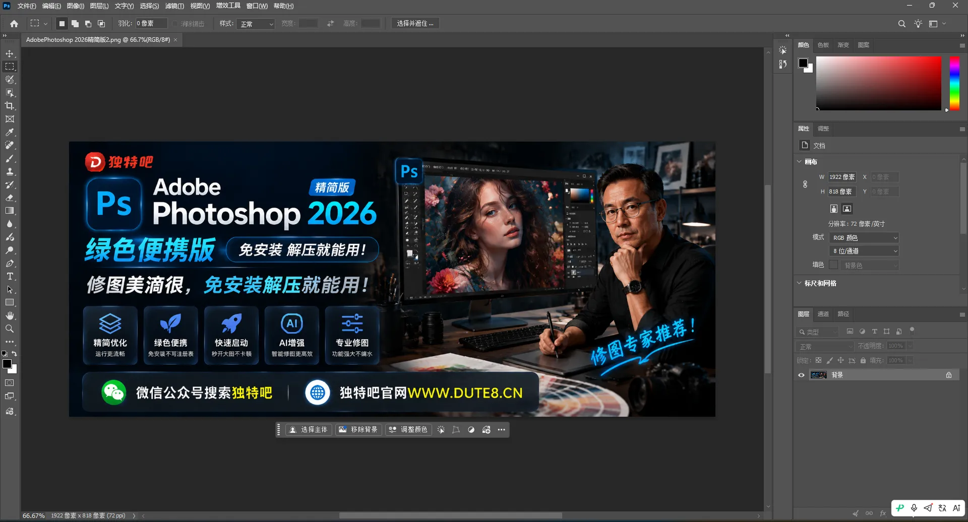Screen dimensions: 968x522
Task: Select the Frame tool
Action: point(10,119)
